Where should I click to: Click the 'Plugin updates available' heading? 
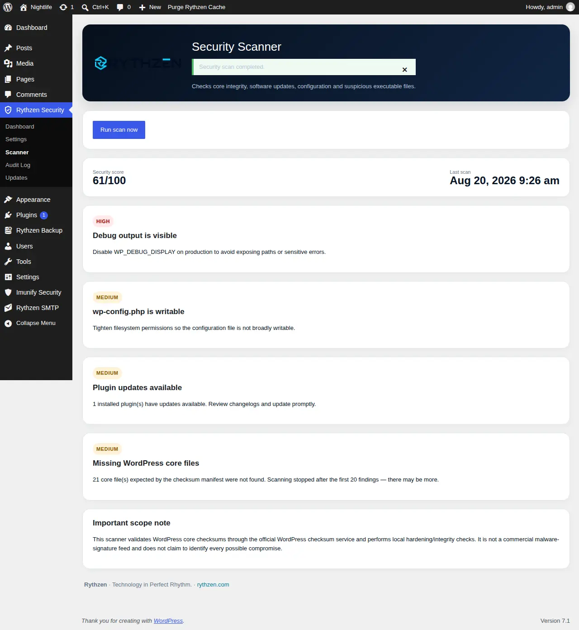tap(137, 387)
